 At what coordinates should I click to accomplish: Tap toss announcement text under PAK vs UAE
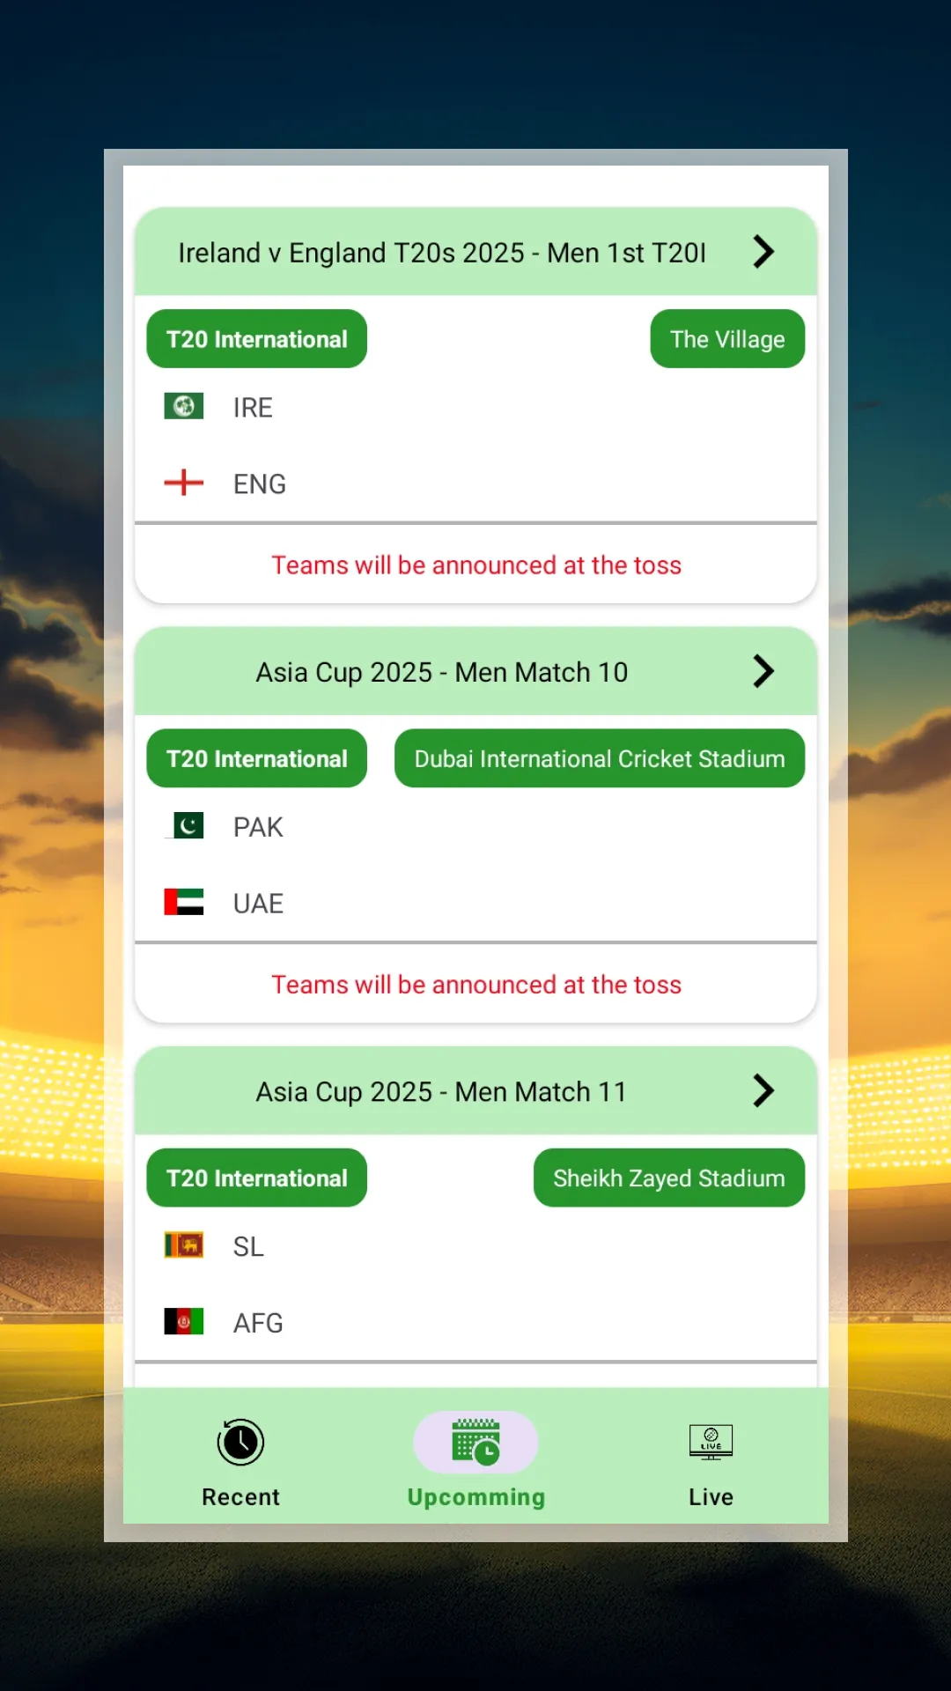coord(475,985)
